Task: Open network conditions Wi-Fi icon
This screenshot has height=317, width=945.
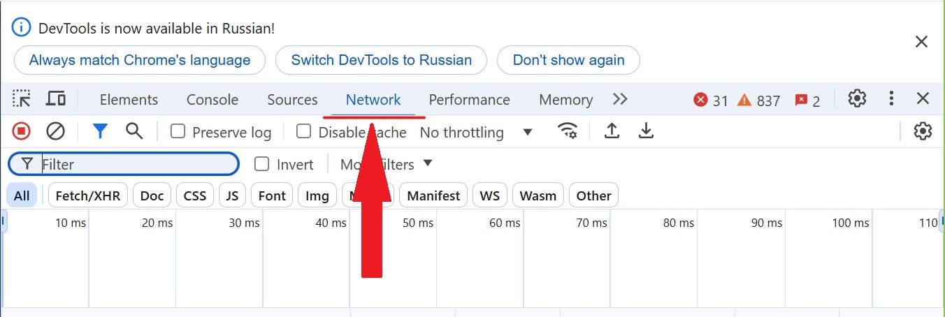Action: (x=568, y=131)
